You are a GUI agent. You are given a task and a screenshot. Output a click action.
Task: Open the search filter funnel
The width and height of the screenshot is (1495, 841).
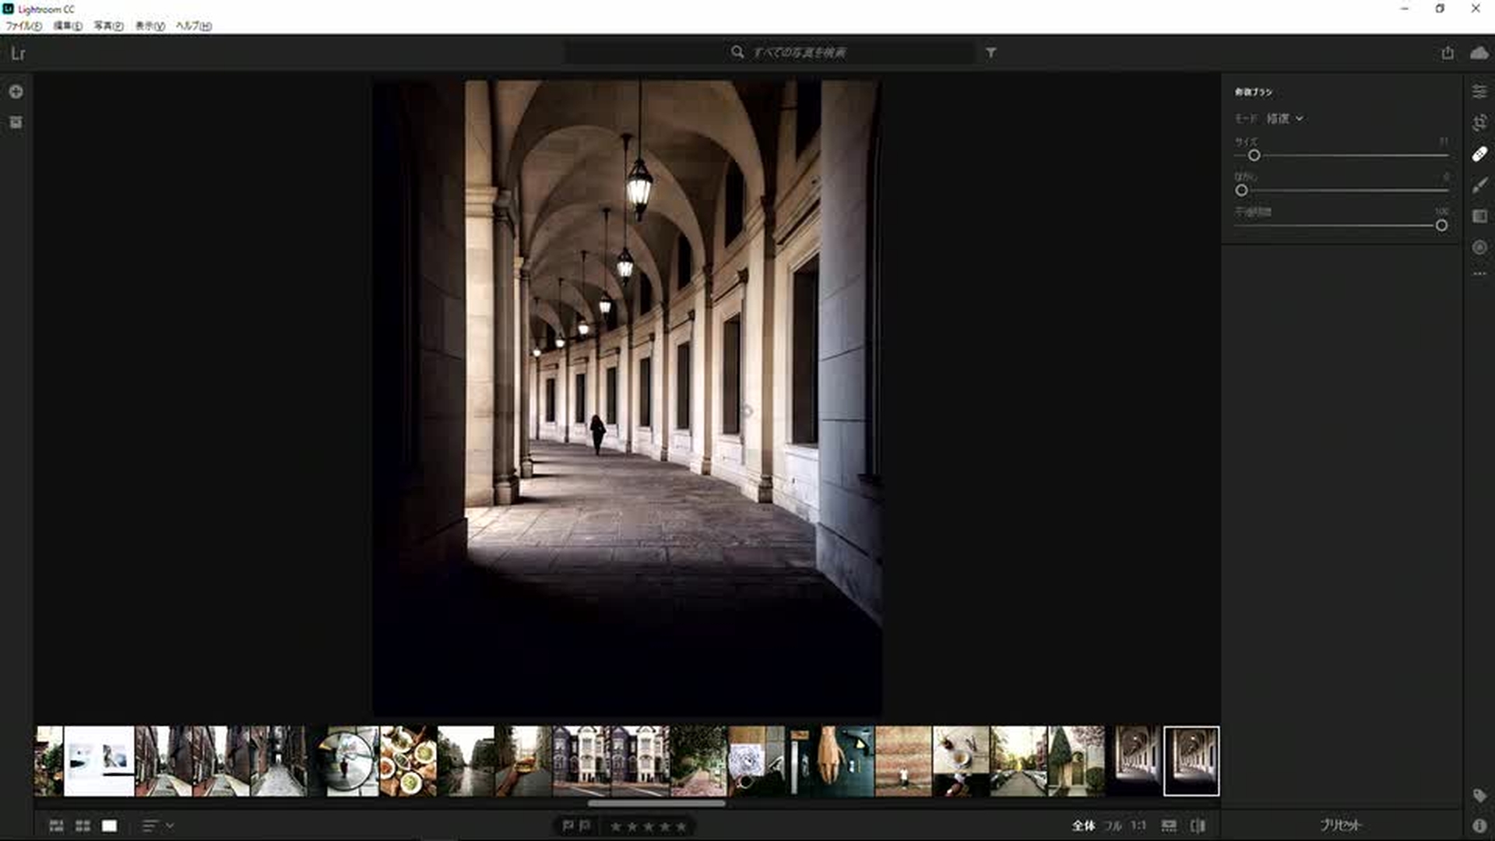[x=990, y=52]
